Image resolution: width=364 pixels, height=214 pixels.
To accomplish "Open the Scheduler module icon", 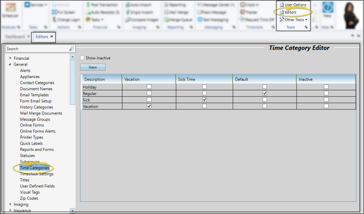I will tap(8, 9).
